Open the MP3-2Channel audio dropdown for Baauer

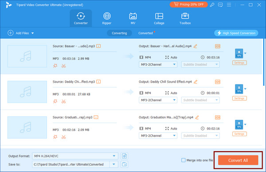158,65
